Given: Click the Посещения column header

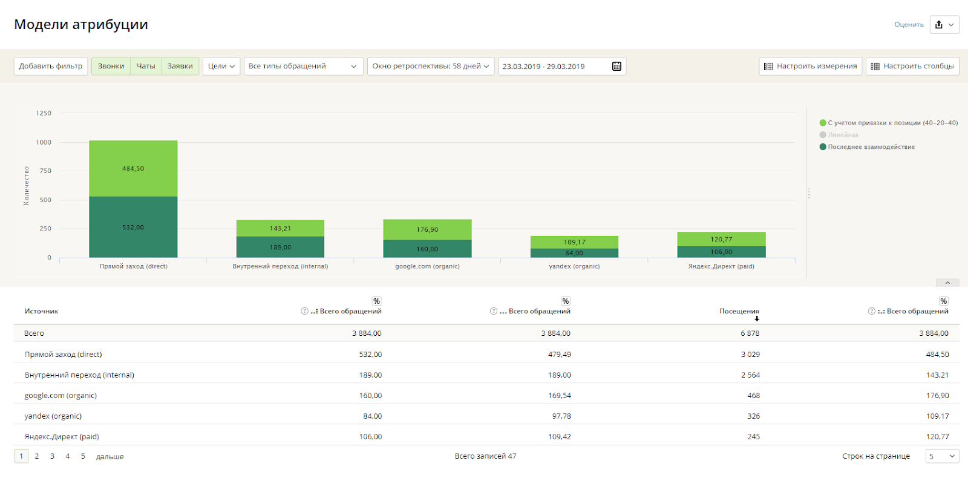Looking at the screenshot, I should (x=739, y=311).
